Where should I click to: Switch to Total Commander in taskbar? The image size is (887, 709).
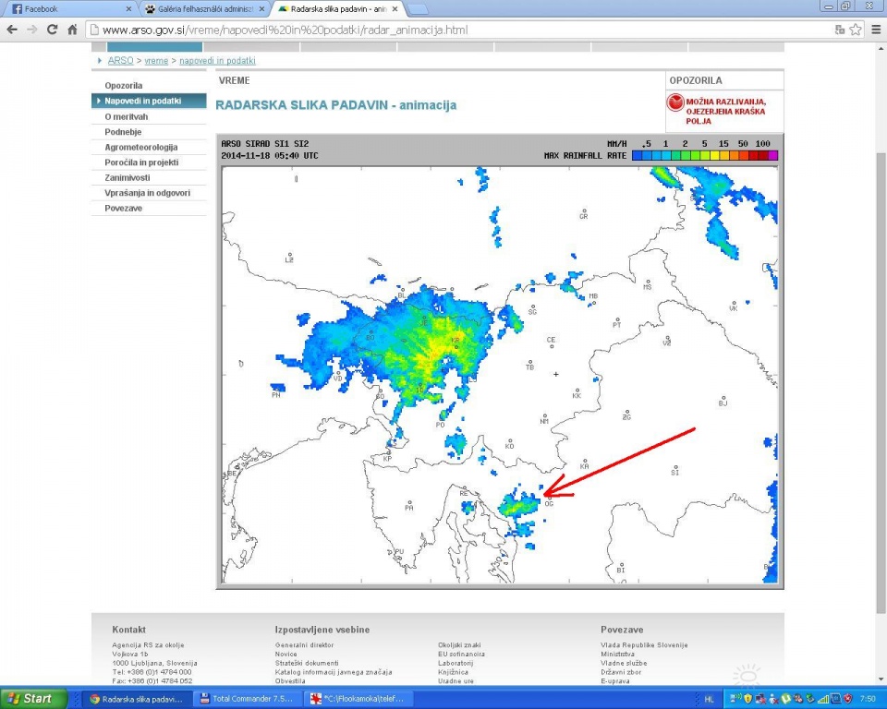249,699
